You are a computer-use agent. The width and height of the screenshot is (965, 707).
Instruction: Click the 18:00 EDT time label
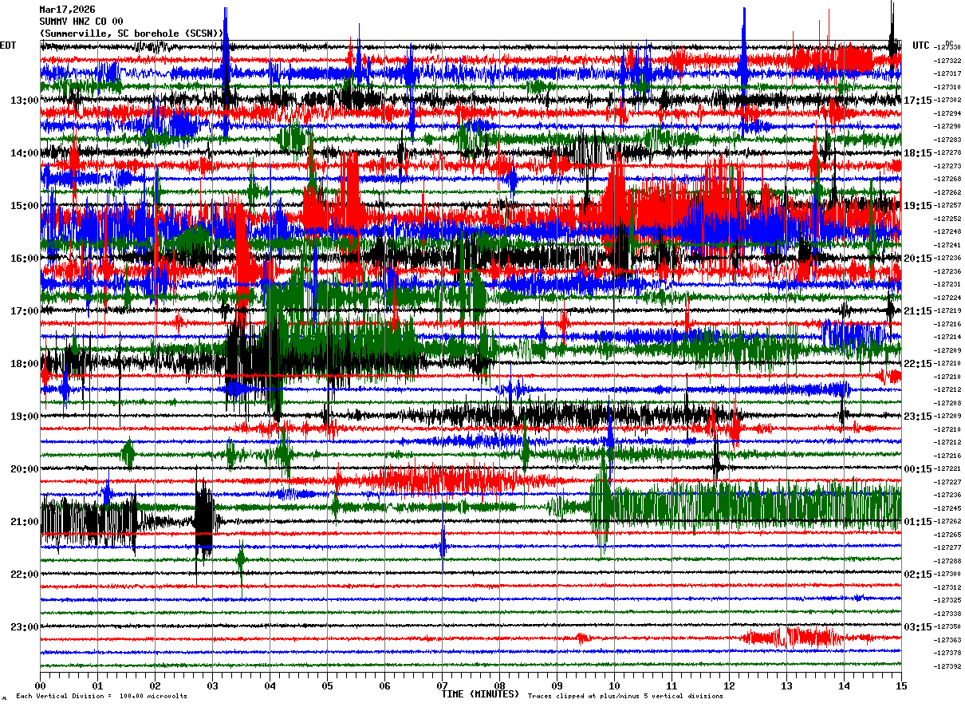[25, 364]
